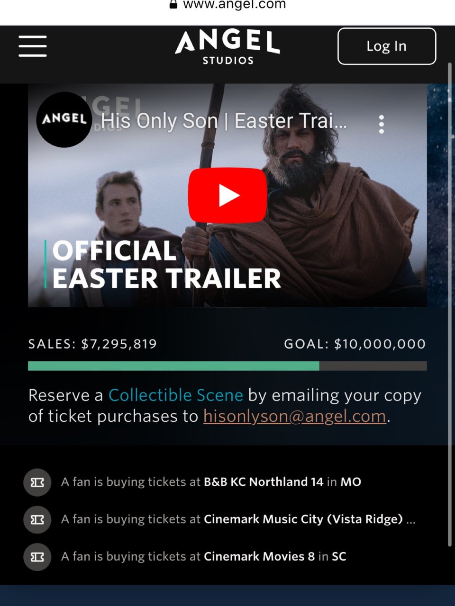Open the hamburger navigation menu
This screenshot has width=455, height=606.
[x=33, y=46]
